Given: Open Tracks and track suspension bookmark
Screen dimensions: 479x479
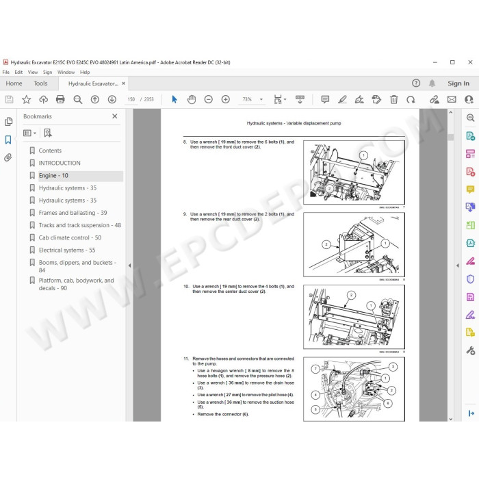Looking at the screenshot, I should click(x=80, y=225).
